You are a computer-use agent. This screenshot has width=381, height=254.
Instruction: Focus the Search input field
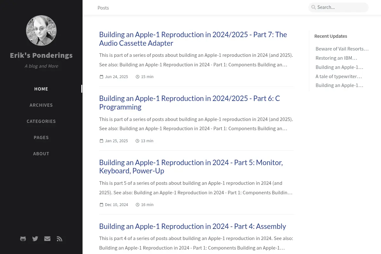coord(338,7)
